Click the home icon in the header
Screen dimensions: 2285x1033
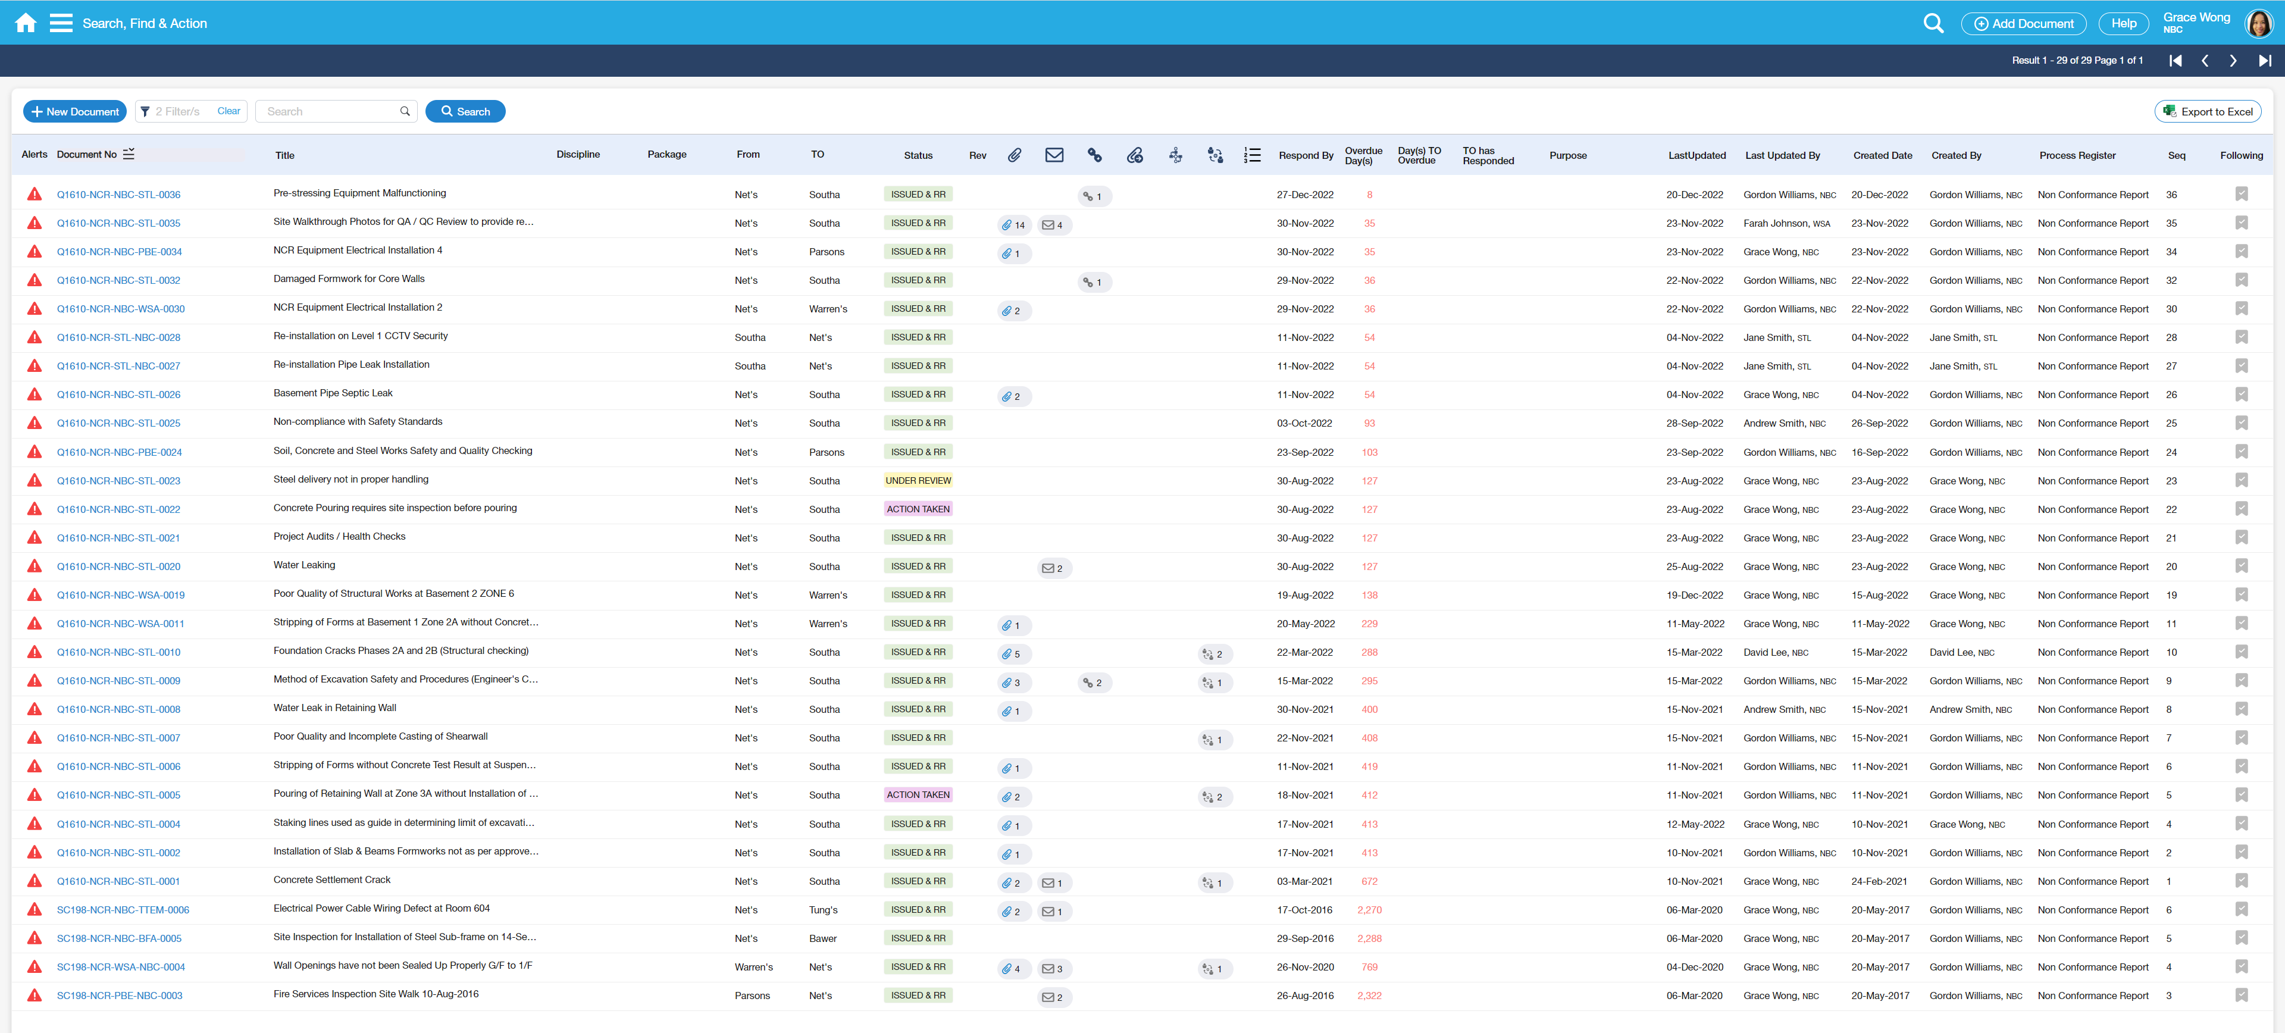pyautogui.click(x=26, y=23)
